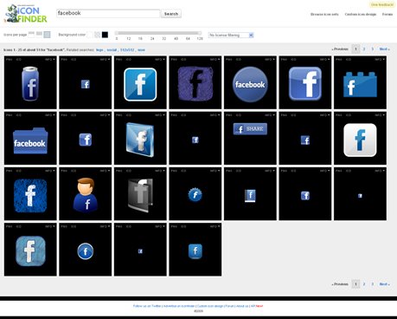Select the white rounded square Facebook icon
Image resolution: width=397 pixels, height=319 pixels.
pyautogui.click(x=360, y=140)
